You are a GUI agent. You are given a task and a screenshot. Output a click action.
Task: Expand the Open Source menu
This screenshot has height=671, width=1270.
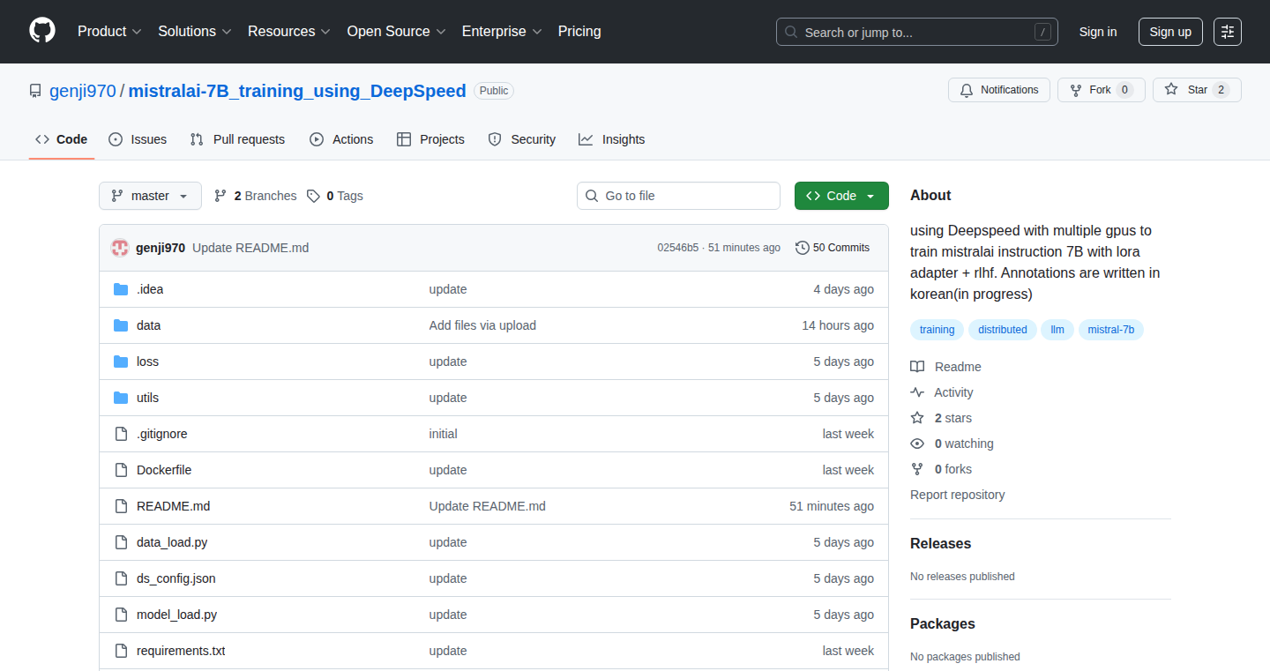click(397, 32)
